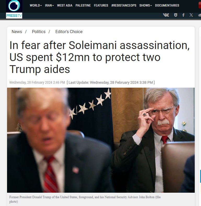Navigate to the DOCUMENTARIES section
The height and width of the screenshot is (206, 201).
pyautogui.click(x=167, y=5)
